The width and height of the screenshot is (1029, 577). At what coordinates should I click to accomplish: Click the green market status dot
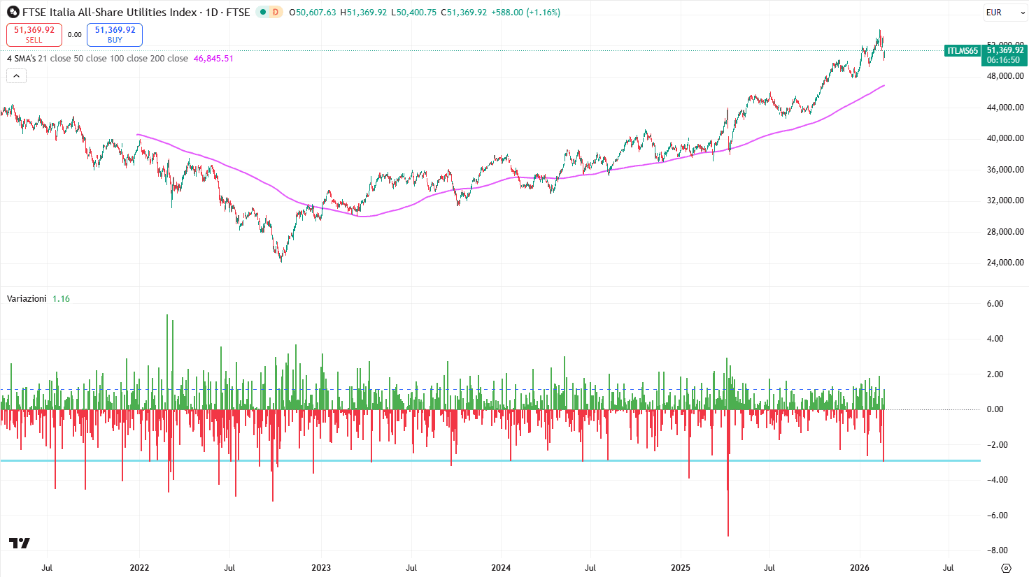tap(262, 13)
